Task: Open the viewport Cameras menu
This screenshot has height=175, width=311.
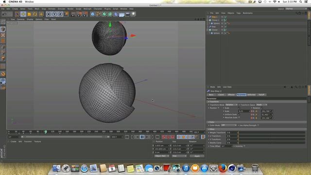Action: [x=20, y=19]
